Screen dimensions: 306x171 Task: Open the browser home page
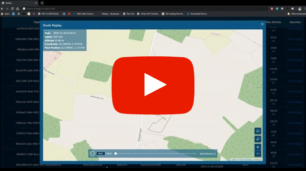[18, 9]
